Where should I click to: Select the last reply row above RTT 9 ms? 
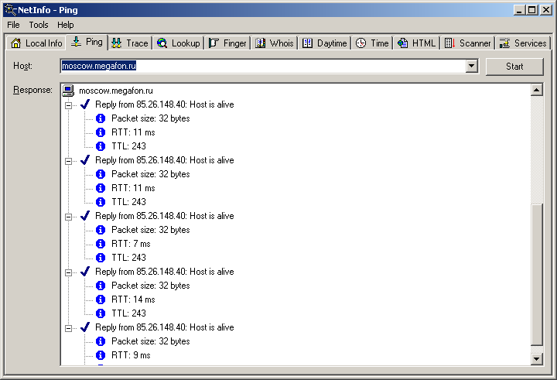(x=165, y=327)
